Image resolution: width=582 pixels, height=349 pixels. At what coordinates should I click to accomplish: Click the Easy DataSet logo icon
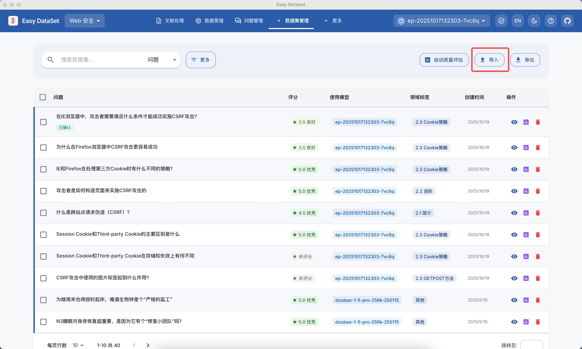click(x=13, y=21)
